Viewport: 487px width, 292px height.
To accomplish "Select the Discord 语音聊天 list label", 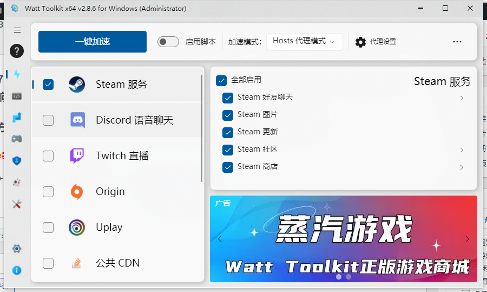I will pyautogui.click(x=135, y=120).
